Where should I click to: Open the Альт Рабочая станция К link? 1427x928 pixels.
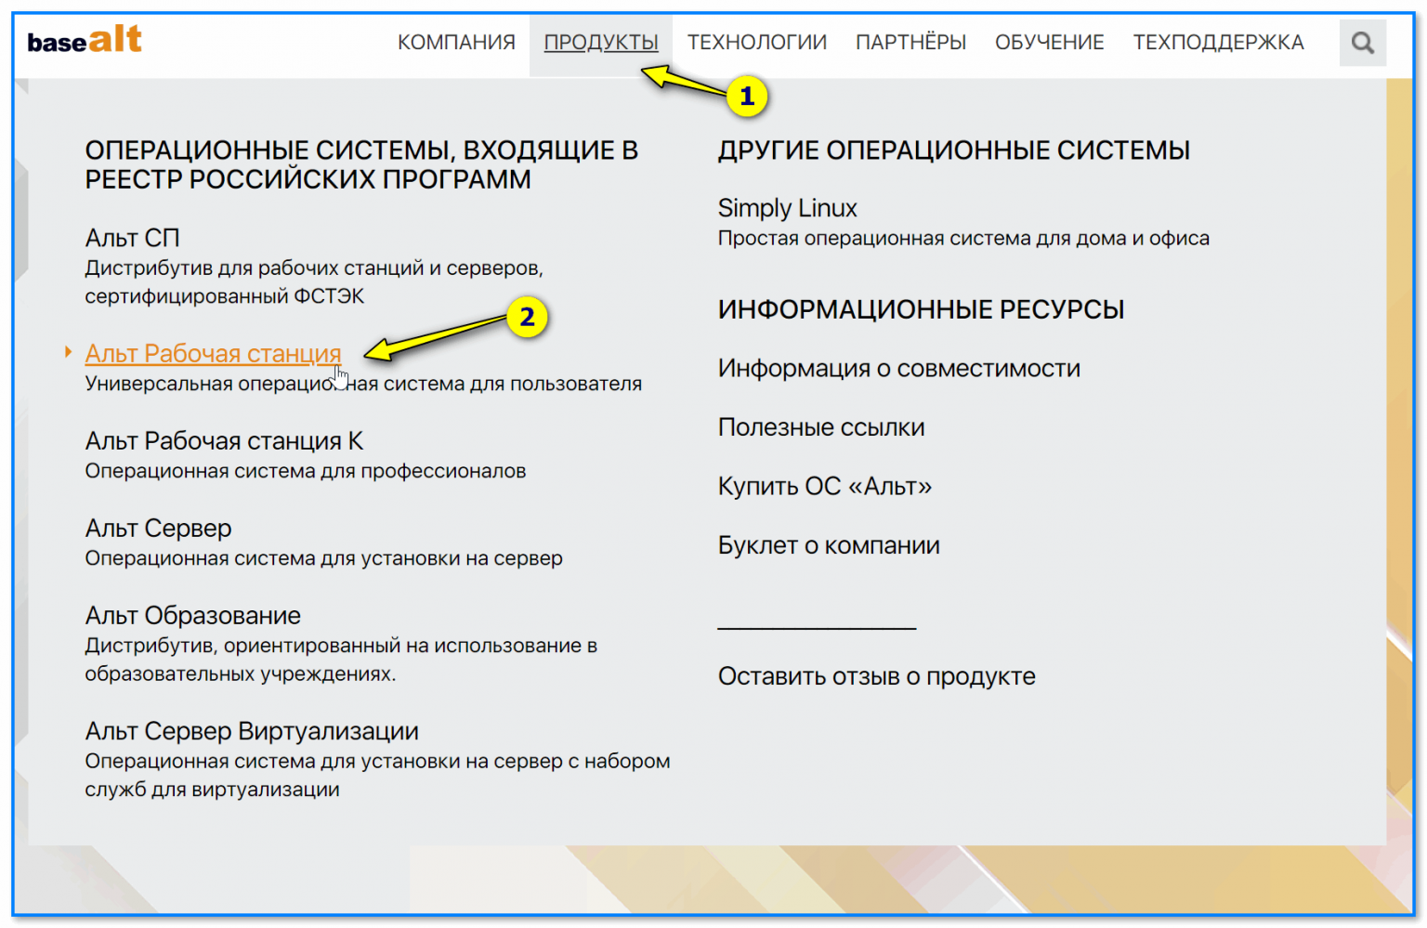pyautogui.click(x=224, y=440)
